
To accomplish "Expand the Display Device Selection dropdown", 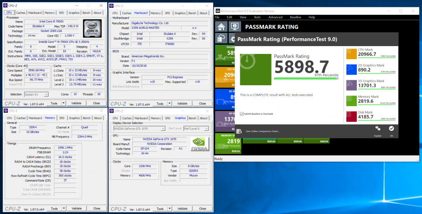I will (139, 128).
